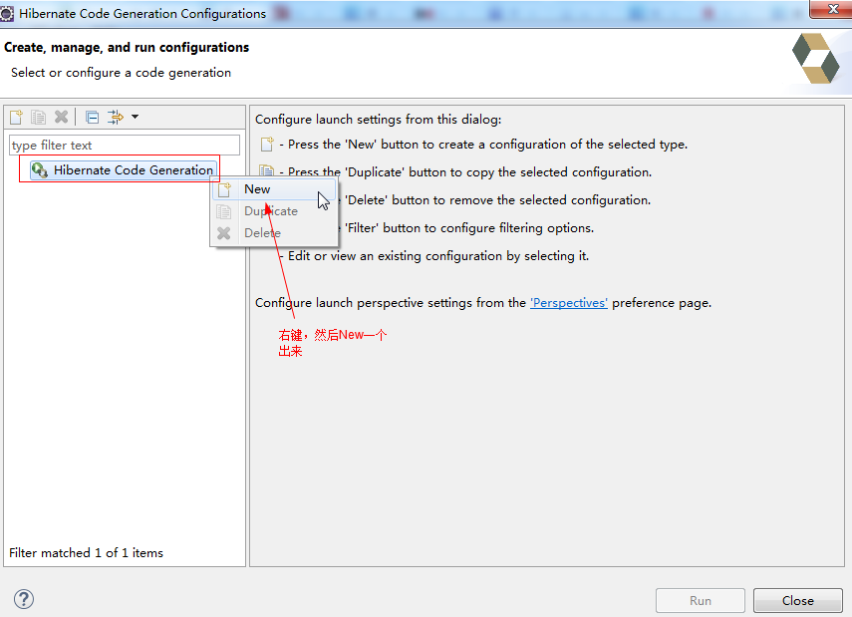852x617 pixels.
Task: Click the Run button
Action: tap(700, 601)
